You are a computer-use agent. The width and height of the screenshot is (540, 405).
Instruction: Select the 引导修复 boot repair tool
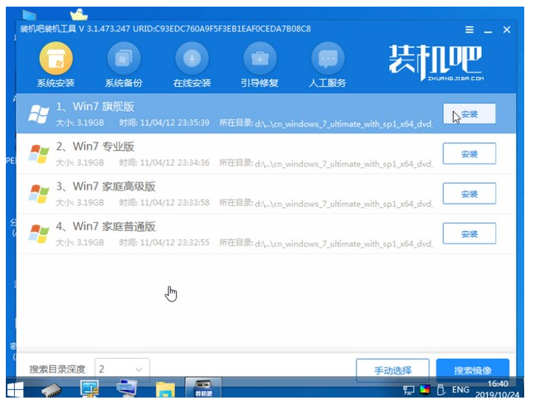260,65
